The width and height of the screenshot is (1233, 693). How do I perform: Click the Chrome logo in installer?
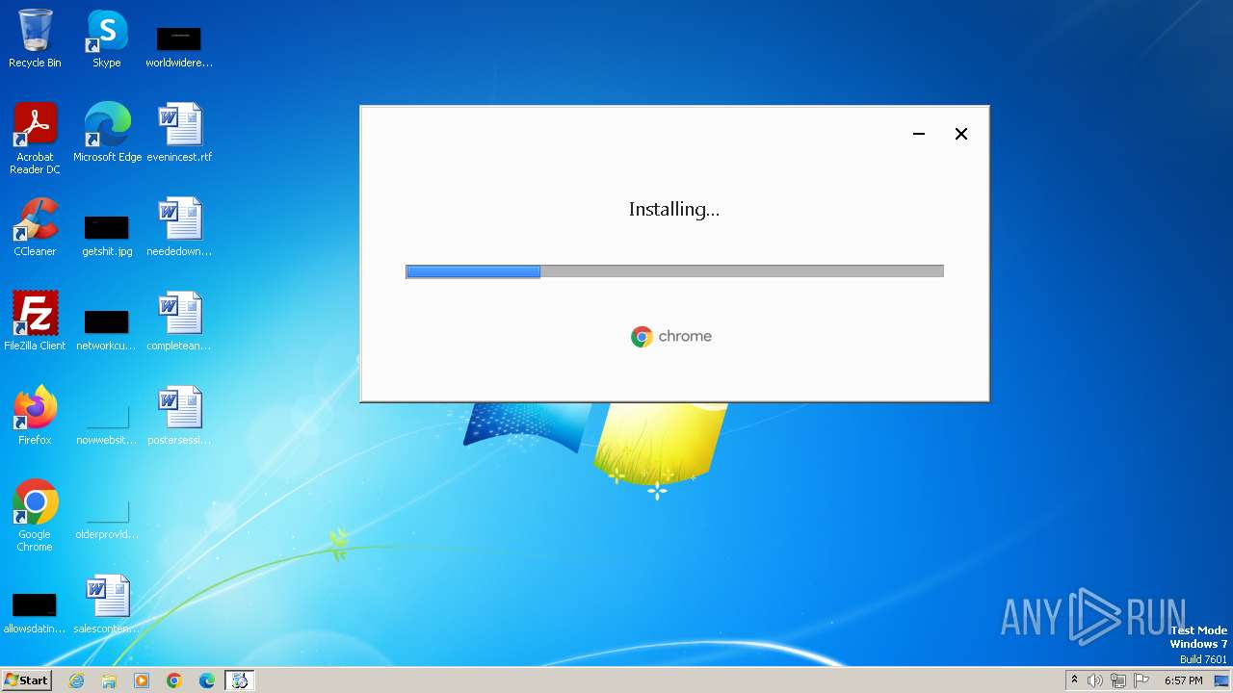click(671, 336)
